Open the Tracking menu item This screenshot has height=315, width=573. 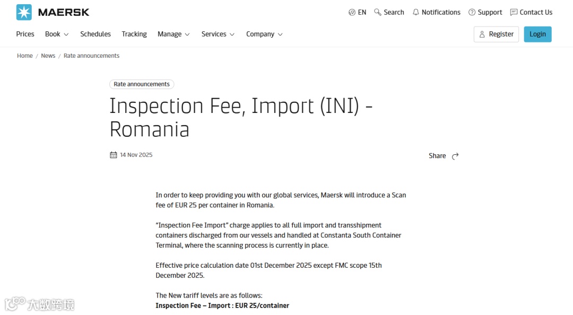click(x=134, y=34)
